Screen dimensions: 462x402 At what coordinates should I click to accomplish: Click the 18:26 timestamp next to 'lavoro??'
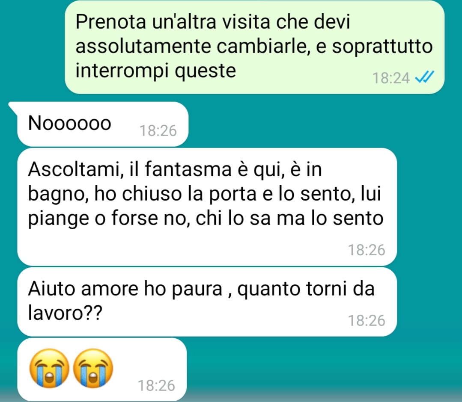click(x=367, y=320)
